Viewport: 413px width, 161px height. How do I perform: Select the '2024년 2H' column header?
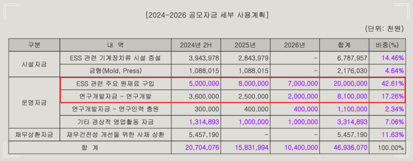(x=196, y=45)
